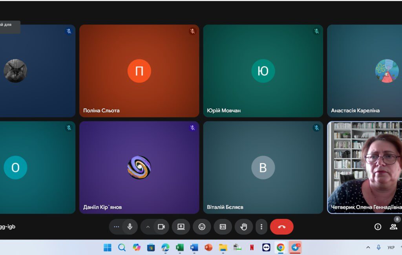
Task: Open TeamViewer from the taskbar
Action: [x=266, y=248]
